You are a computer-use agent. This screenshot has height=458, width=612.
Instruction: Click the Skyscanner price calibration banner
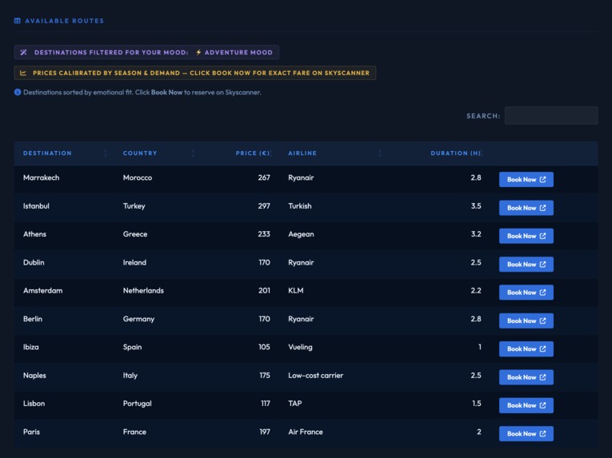[194, 73]
